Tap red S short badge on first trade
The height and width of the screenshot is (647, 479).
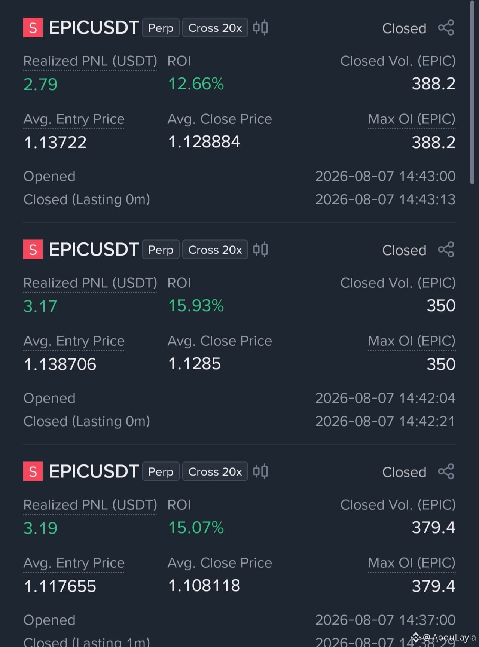33,28
